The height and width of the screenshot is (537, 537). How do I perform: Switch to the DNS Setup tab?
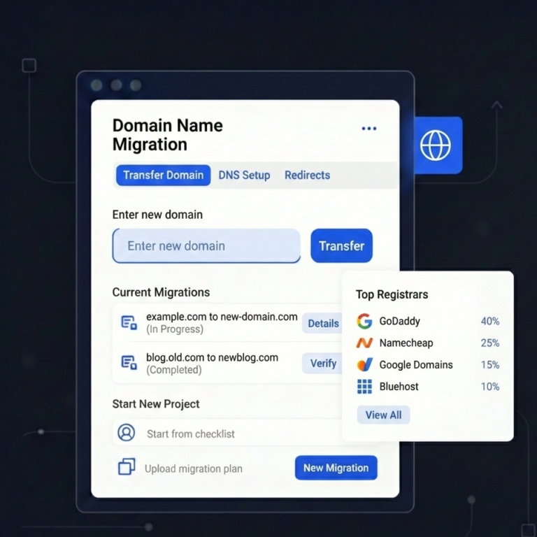[x=244, y=175]
